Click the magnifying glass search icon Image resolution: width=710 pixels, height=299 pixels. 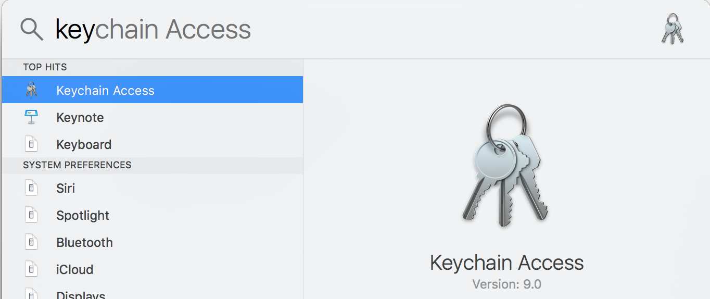[x=32, y=30]
